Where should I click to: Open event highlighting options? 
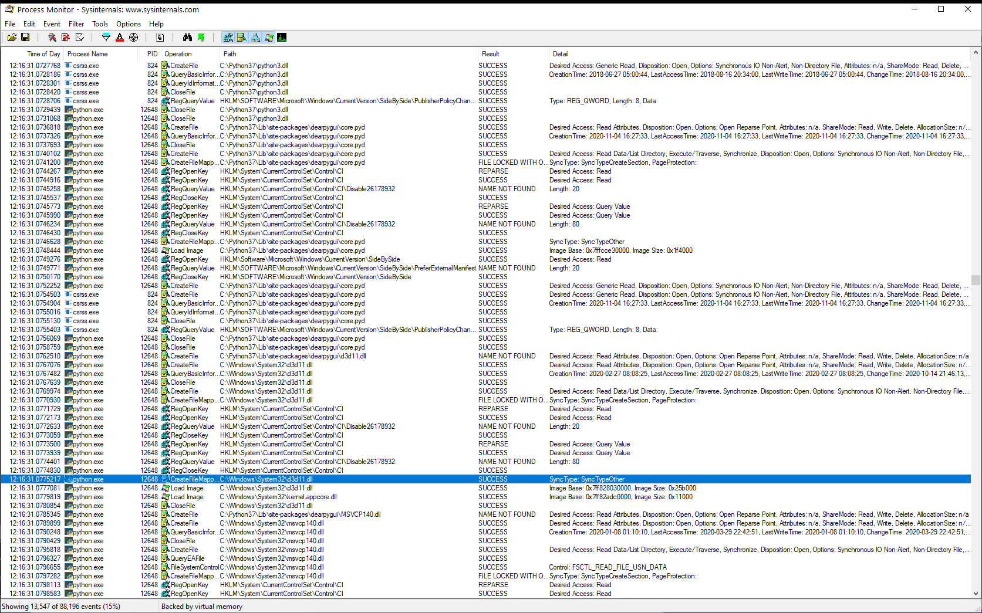pyautogui.click(x=120, y=37)
